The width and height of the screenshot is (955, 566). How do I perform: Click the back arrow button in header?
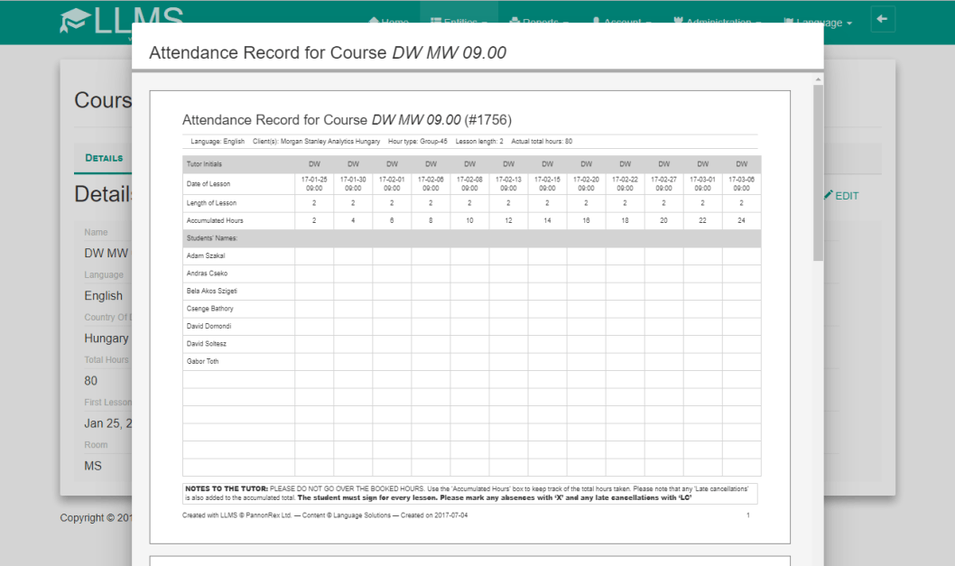pyautogui.click(x=883, y=19)
